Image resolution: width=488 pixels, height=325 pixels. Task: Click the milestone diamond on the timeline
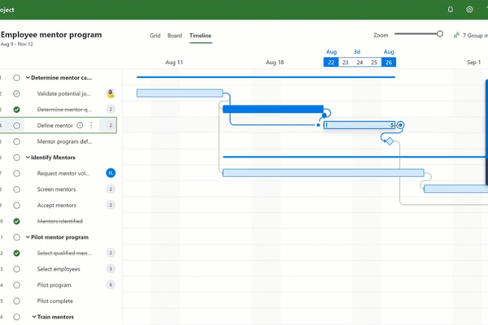[x=390, y=141]
